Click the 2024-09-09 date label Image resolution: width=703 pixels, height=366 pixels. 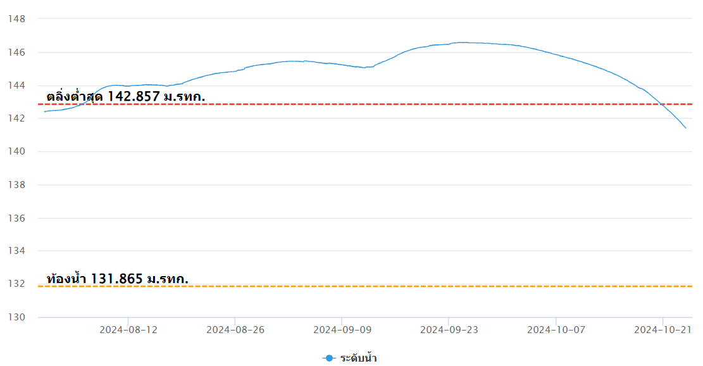coord(342,330)
